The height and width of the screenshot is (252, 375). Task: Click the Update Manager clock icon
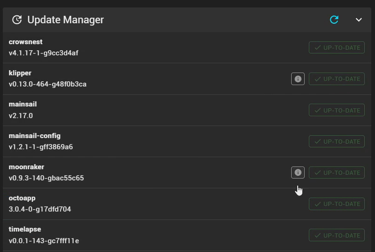[x=17, y=20]
